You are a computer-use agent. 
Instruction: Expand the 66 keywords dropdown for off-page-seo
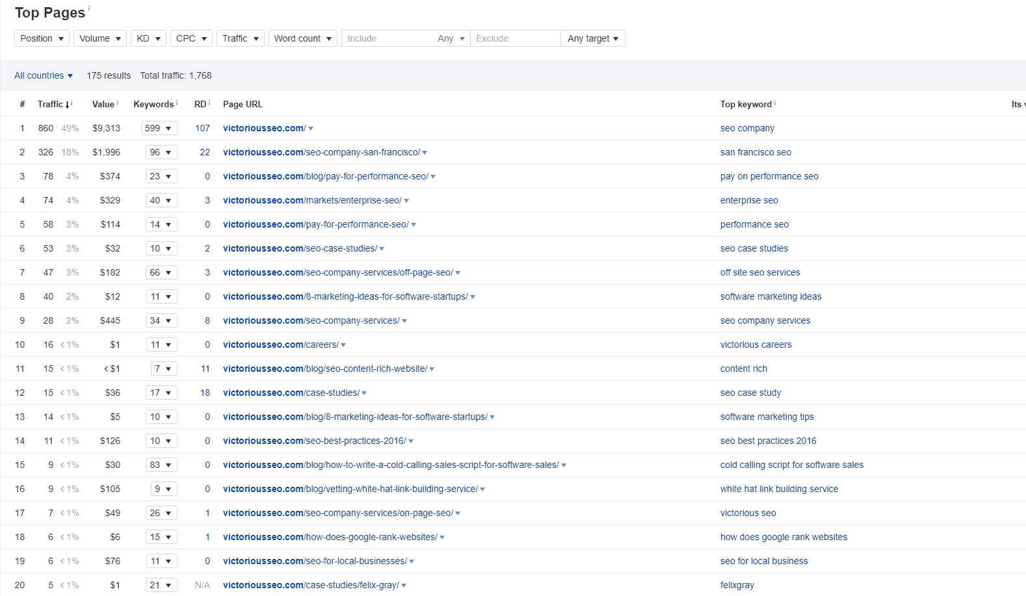161,272
